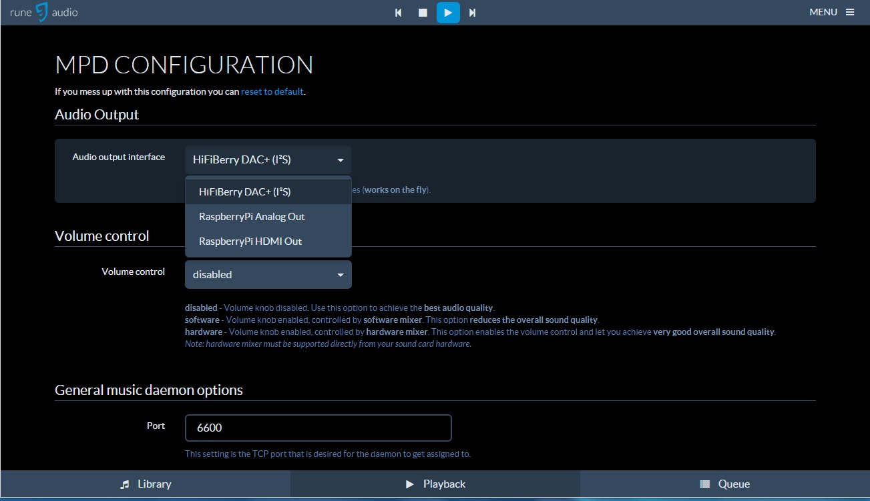This screenshot has height=501, width=870.
Task: Start playback with the play button
Action: click(x=448, y=13)
